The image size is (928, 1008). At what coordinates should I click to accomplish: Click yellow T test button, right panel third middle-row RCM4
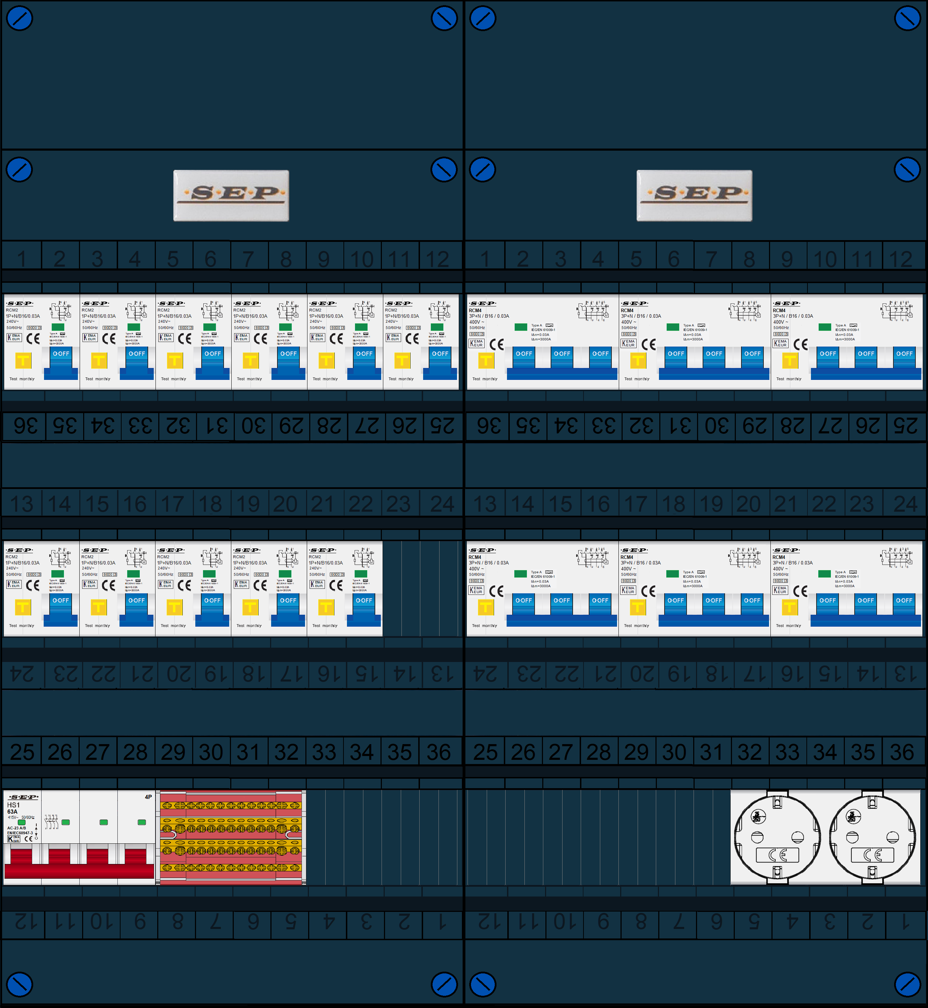pyautogui.click(x=789, y=607)
